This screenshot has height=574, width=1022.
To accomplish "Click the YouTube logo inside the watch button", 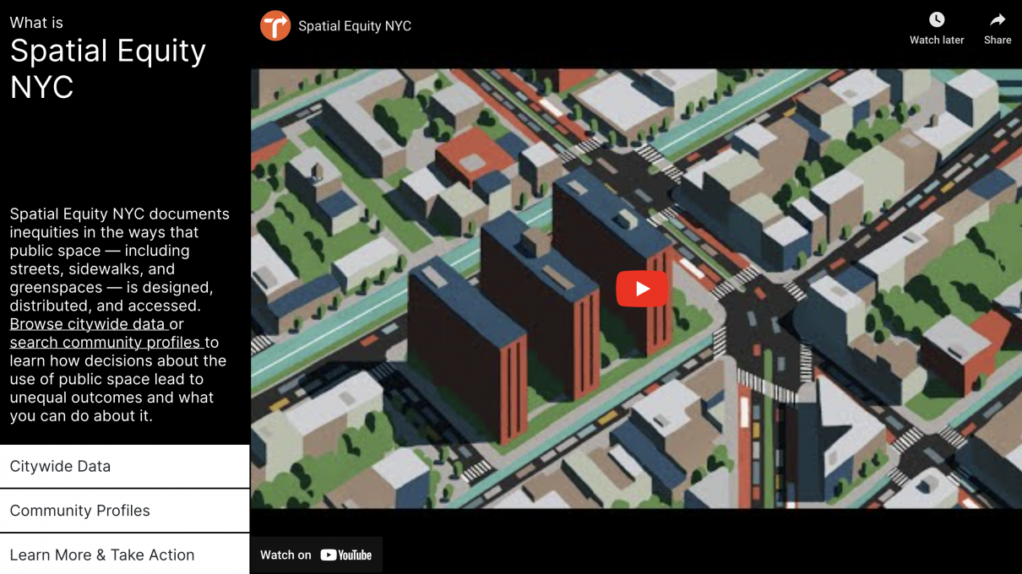I will pos(346,555).
